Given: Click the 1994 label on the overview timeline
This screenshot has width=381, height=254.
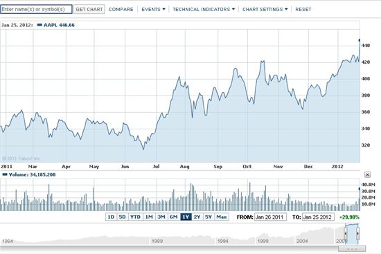Looking at the screenshot, I should 222,241.
